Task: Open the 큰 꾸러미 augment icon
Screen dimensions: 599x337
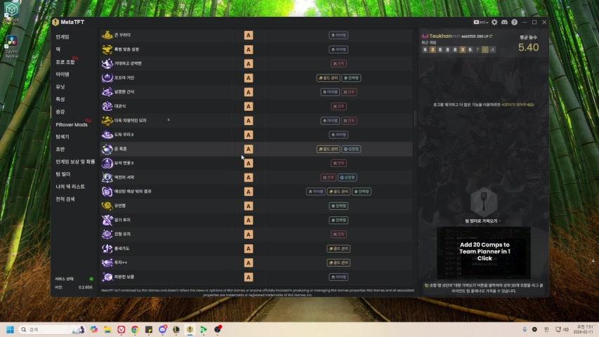Action: point(107,35)
